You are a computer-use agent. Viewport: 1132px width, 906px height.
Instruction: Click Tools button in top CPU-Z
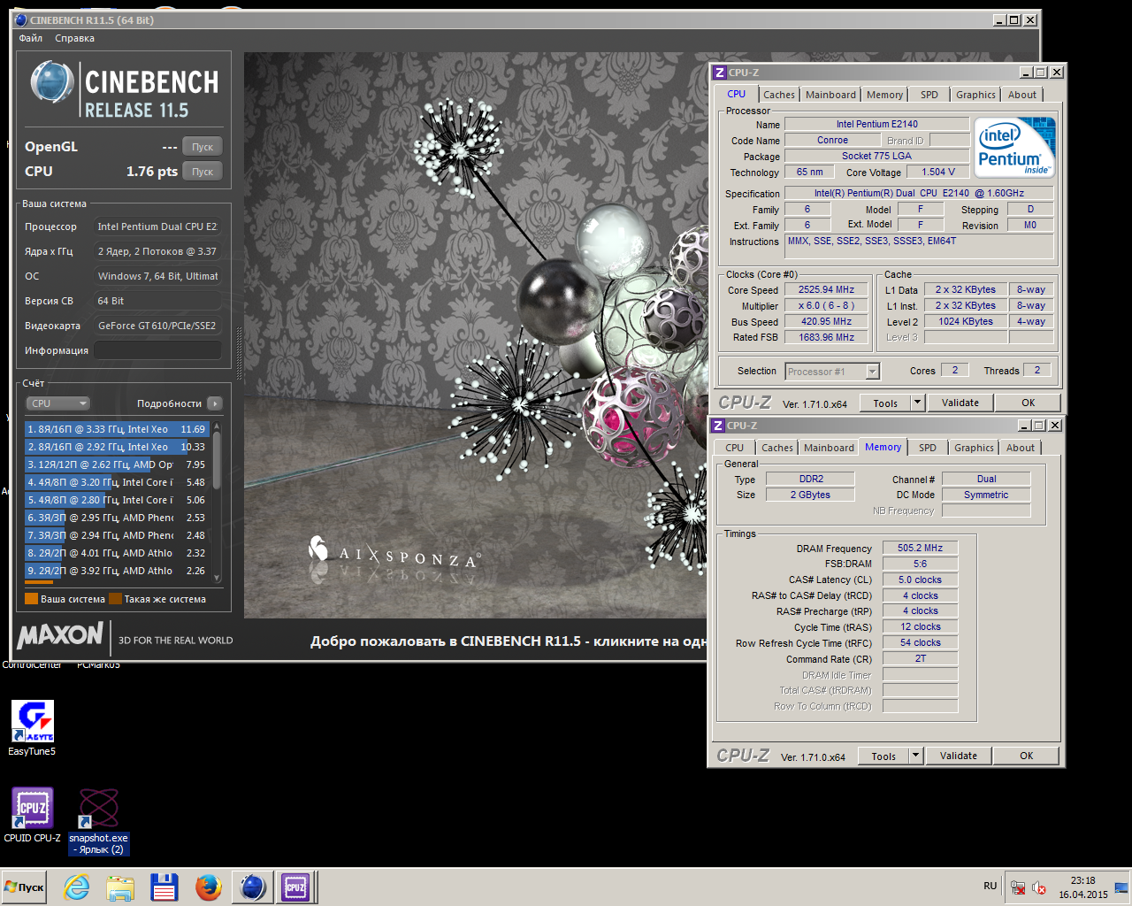pos(885,403)
